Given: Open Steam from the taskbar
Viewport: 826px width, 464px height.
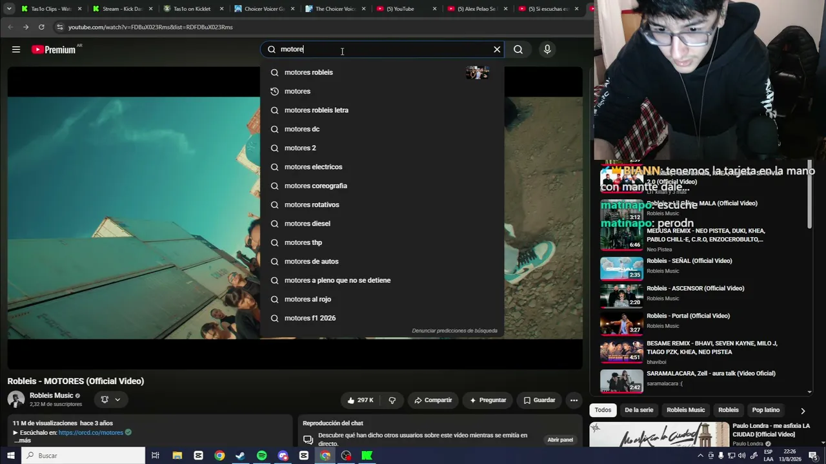Looking at the screenshot, I should click(240, 456).
